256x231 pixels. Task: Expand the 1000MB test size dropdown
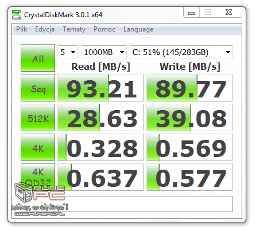click(x=104, y=52)
